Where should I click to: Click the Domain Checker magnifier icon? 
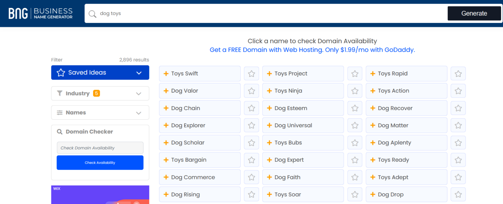60,132
